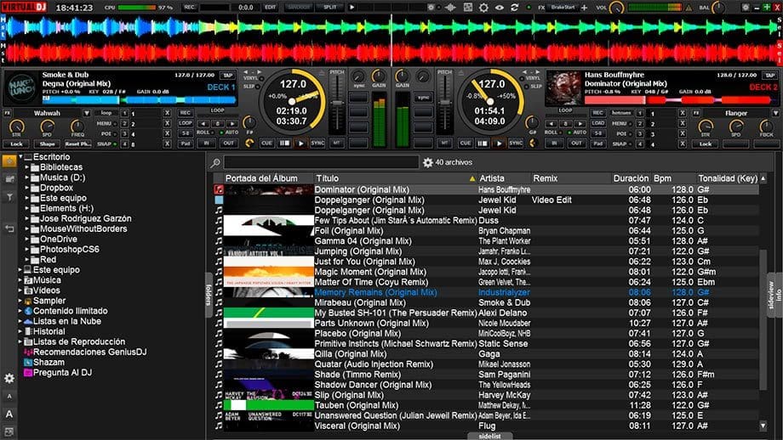This screenshot has width=783, height=440.
Task: Open the sidelist tab at bottom
Action: coord(489,436)
